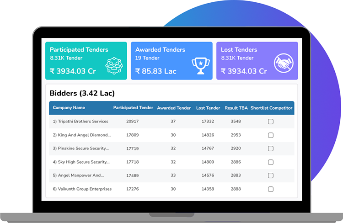343x223 pixels.
Task: Mark Vaikunth Group Enterprises as shortlisted competitor
Action: tap(271, 189)
